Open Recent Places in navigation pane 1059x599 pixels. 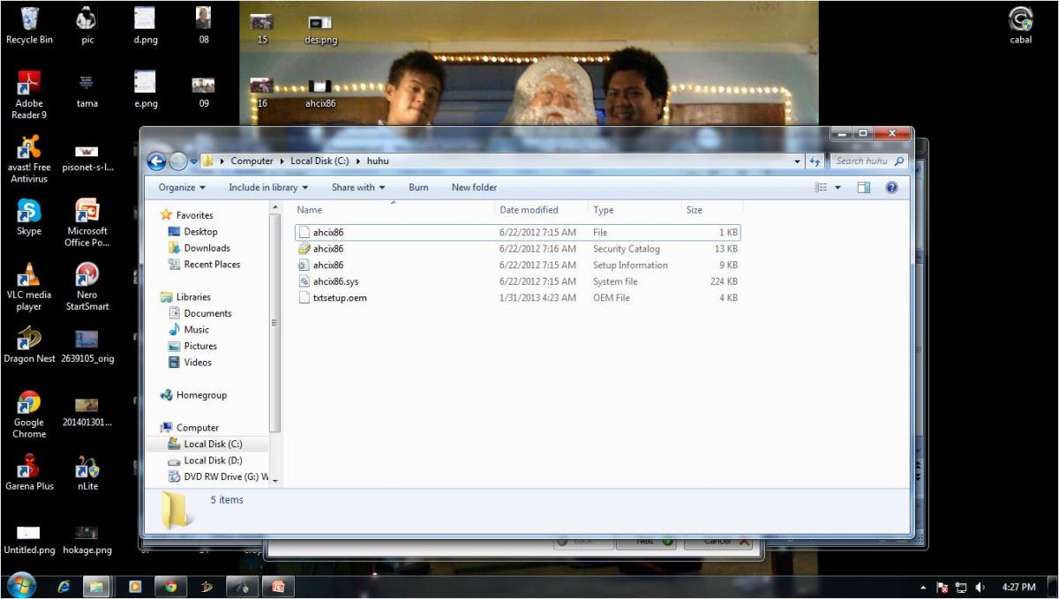pyautogui.click(x=212, y=265)
